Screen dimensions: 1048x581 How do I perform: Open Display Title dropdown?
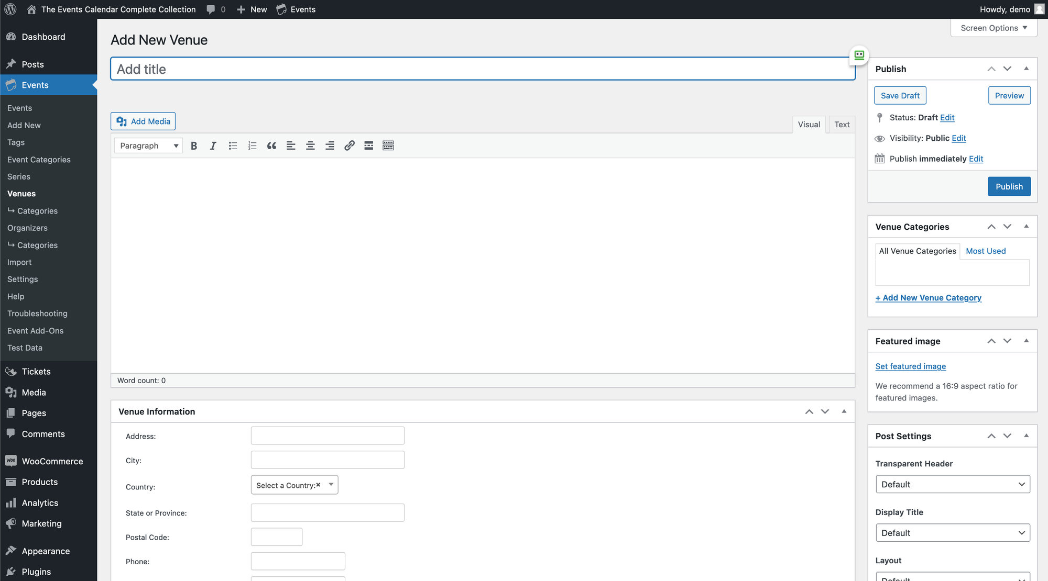pyautogui.click(x=953, y=533)
